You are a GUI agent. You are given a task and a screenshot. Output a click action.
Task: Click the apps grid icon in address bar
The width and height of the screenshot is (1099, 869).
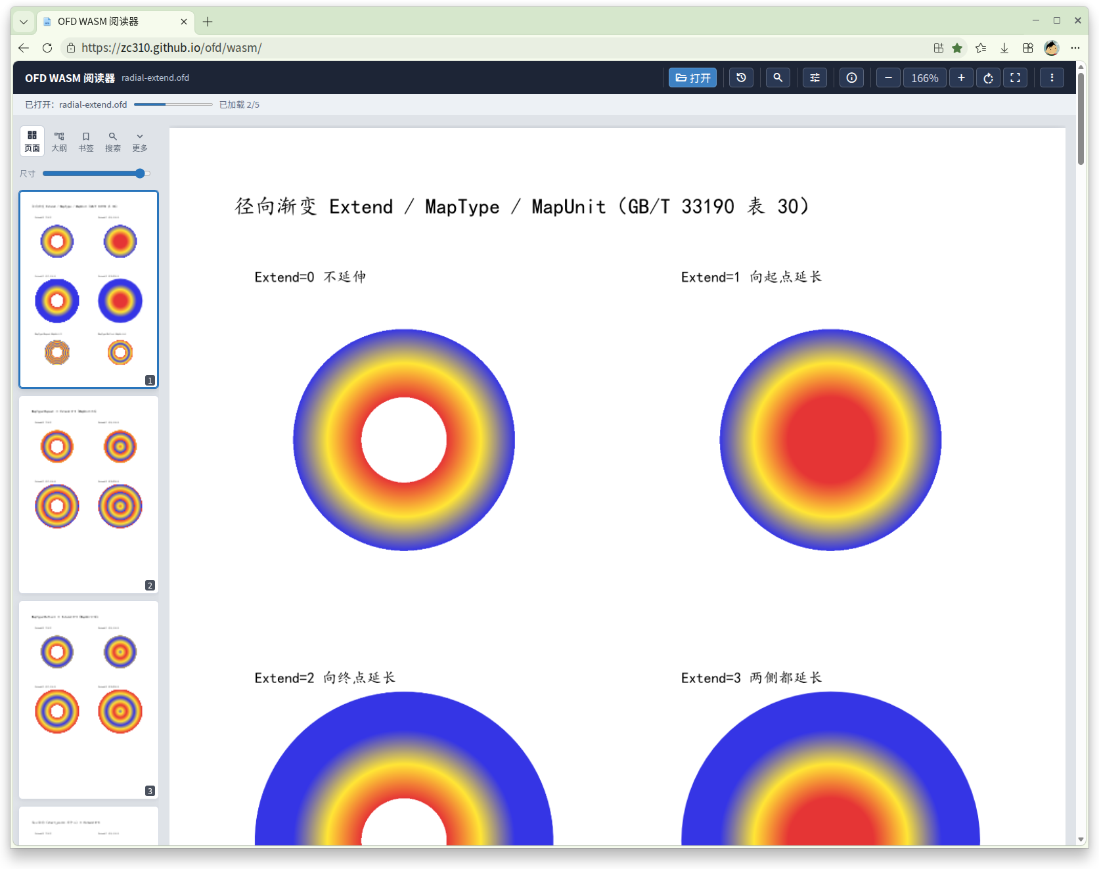(x=938, y=47)
